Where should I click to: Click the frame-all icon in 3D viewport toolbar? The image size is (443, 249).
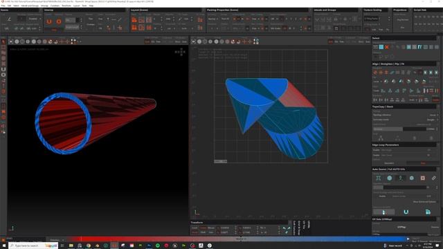tap(11, 41)
